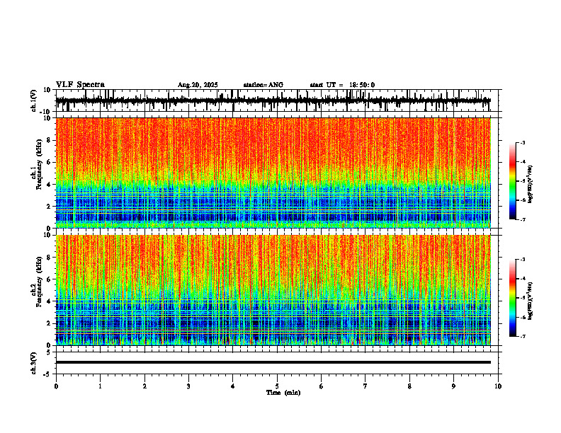Click the ch.1 spectrogram panel
Image resolution: width=561 pixels, height=433 pixels.
click(273, 173)
